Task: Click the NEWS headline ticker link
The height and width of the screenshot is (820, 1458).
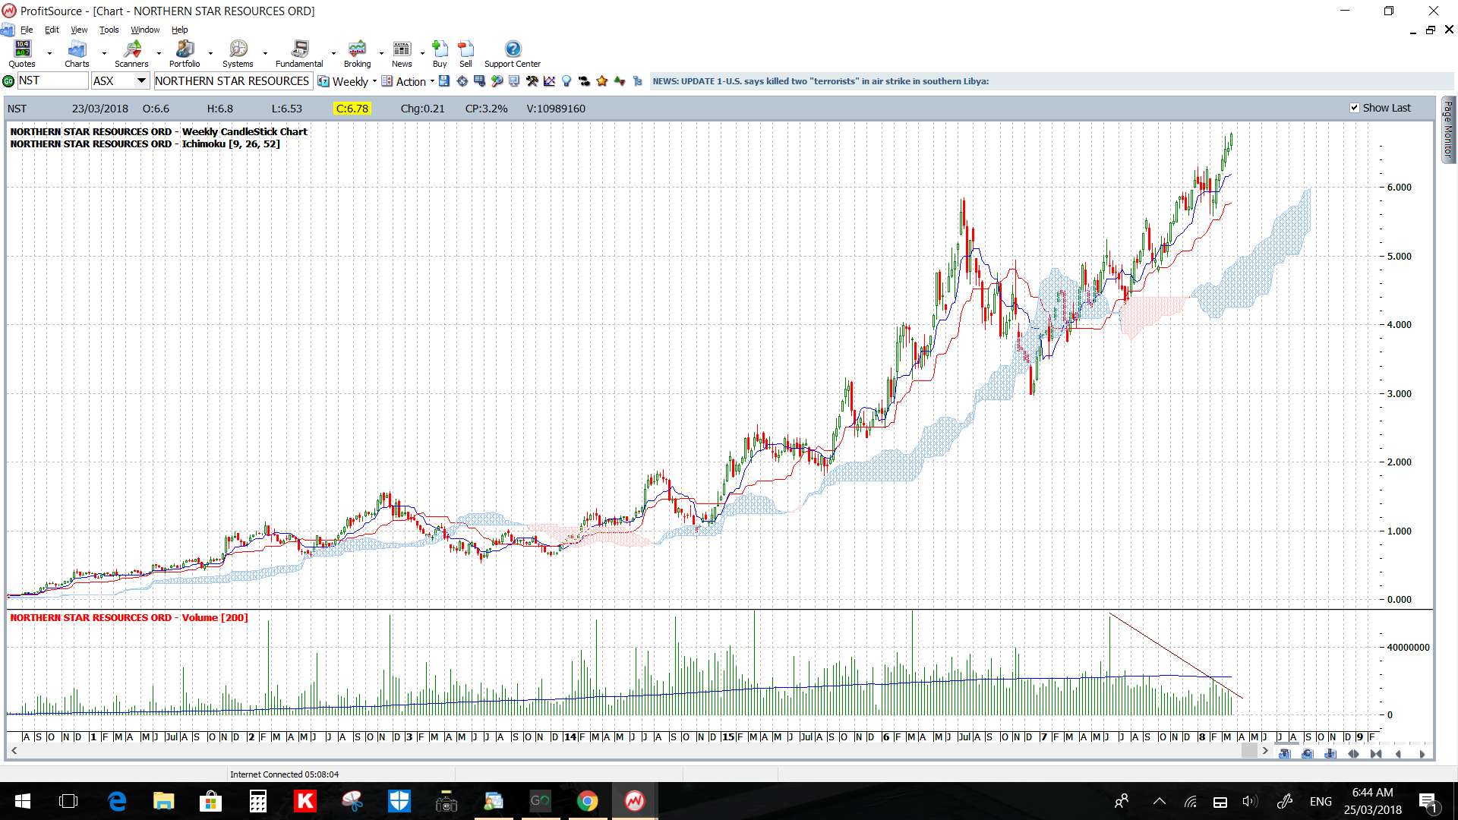Action: 820,81
